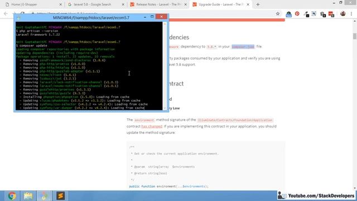The image size is (357, 201).
Task: Close the laravel 5.8 Google Search tab
Action: coord(123,4)
